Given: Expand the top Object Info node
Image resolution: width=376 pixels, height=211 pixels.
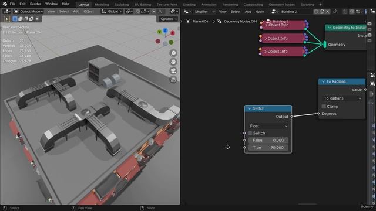Looking at the screenshot, I should tap(266, 25).
